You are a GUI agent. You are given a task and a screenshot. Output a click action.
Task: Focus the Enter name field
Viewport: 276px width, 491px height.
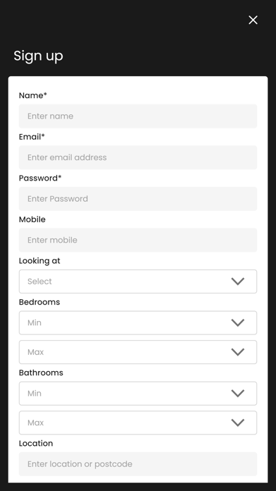click(x=138, y=116)
